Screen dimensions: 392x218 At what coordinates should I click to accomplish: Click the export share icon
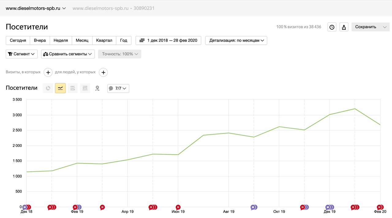point(344,27)
